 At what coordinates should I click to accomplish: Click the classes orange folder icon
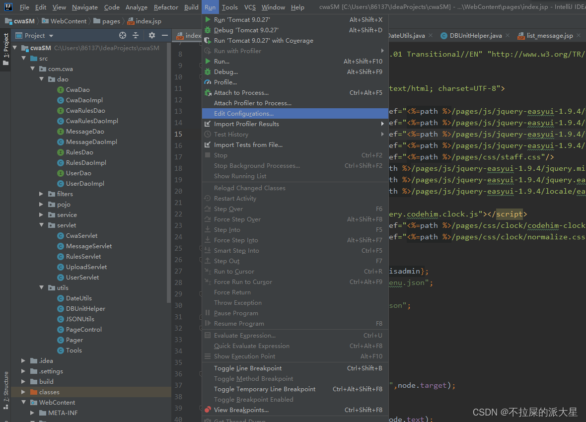pyautogui.click(x=34, y=392)
